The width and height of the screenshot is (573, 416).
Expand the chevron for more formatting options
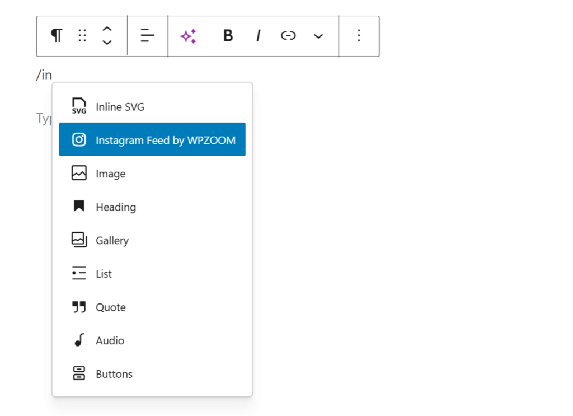pyautogui.click(x=318, y=35)
